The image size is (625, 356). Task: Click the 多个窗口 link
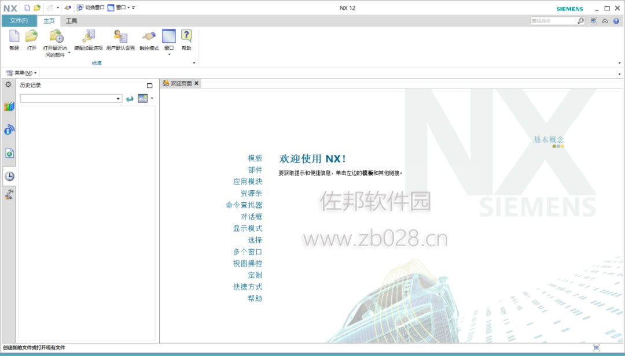(248, 251)
